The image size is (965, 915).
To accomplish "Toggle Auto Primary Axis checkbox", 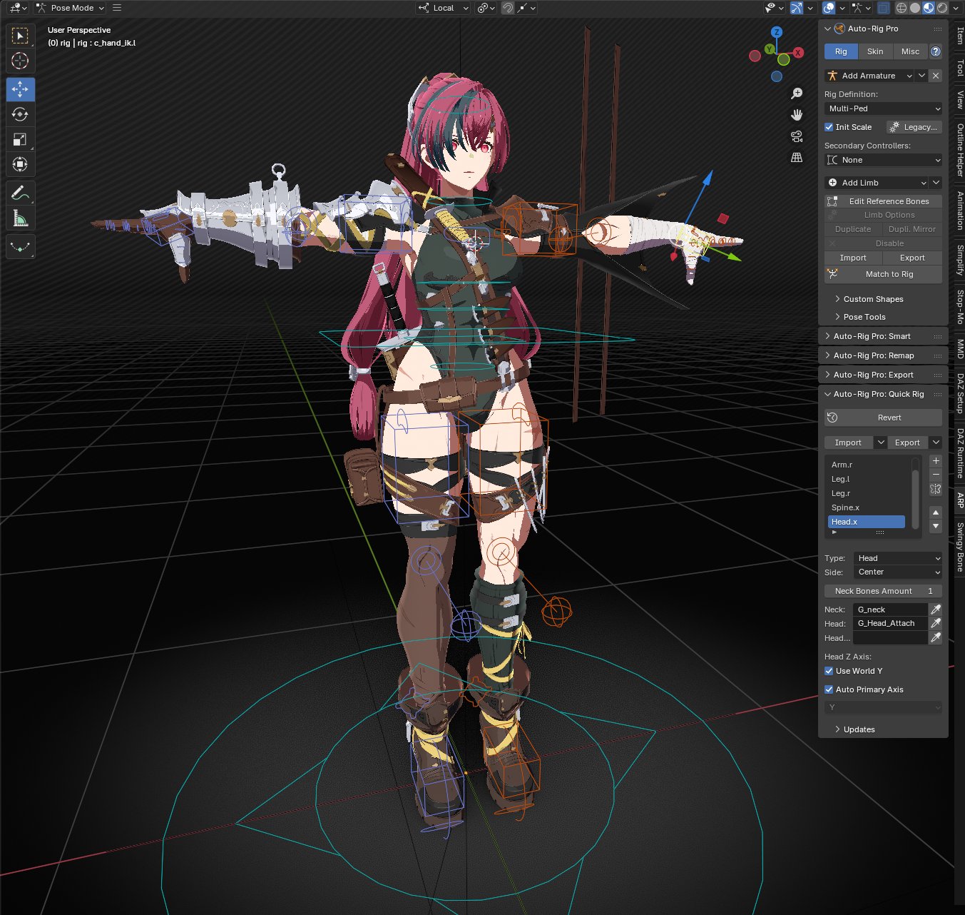I will pyautogui.click(x=829, y=689).
